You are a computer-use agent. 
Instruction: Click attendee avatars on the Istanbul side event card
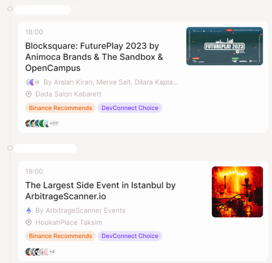[36, 252]
